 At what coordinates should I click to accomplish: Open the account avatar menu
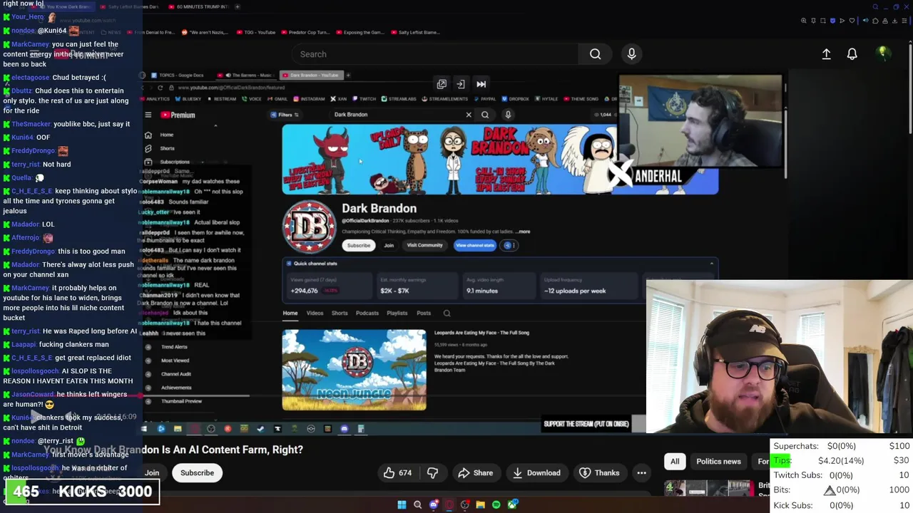pos(882,53)
